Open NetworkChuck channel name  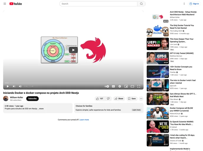[x=175, y=114]
